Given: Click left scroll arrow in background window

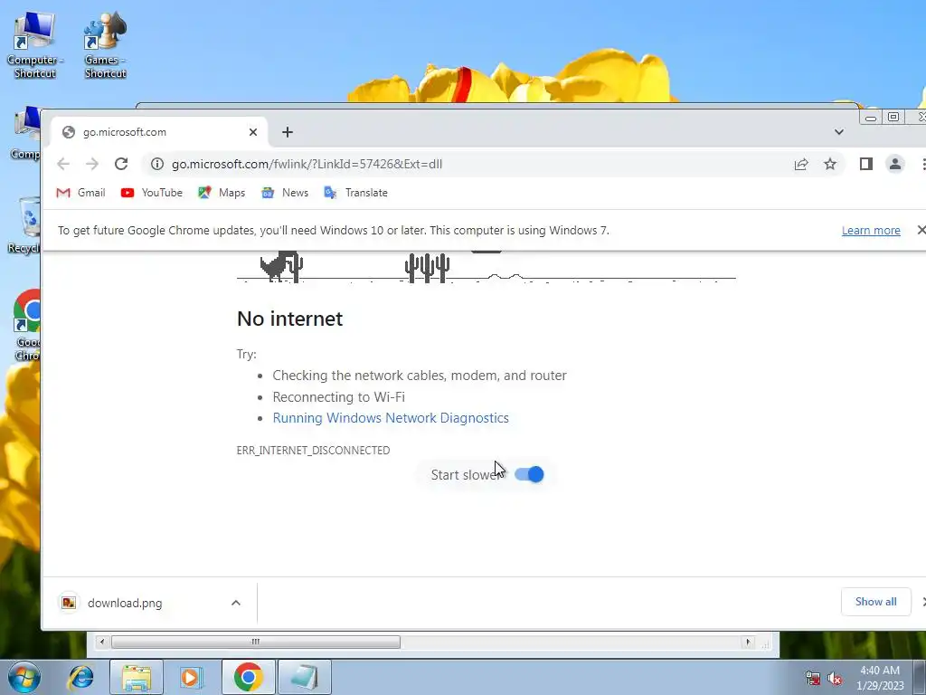Looking at the screenshot, I should (102, 642).
